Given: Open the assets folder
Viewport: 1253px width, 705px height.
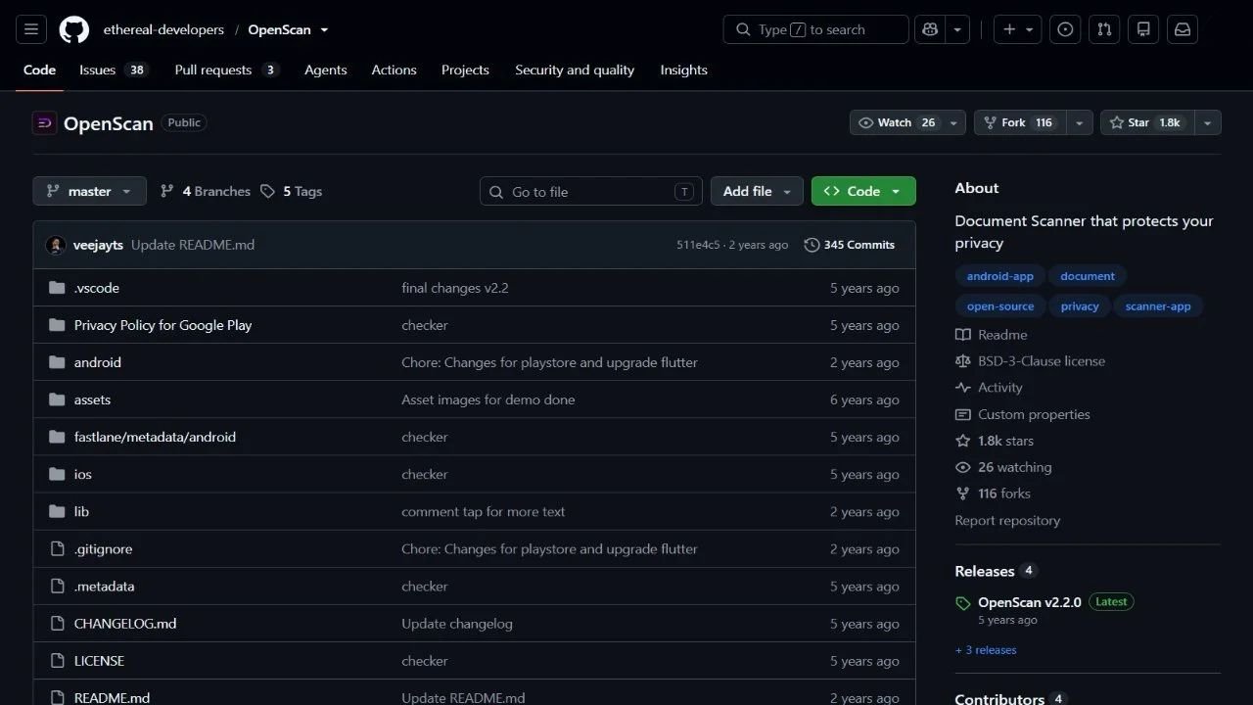Looking at the screenshot, I should pyautogui.click(x=92, y=399).
